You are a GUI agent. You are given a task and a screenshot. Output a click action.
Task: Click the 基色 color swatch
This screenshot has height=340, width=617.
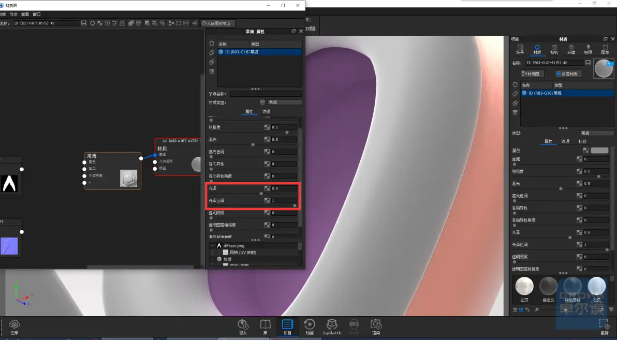[600, 150]
